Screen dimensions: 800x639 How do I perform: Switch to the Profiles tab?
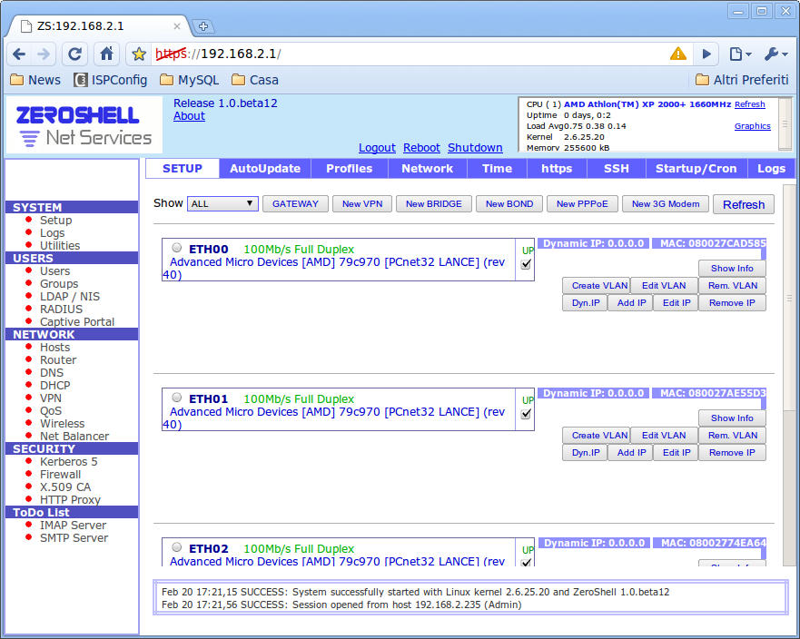(350, 169)
